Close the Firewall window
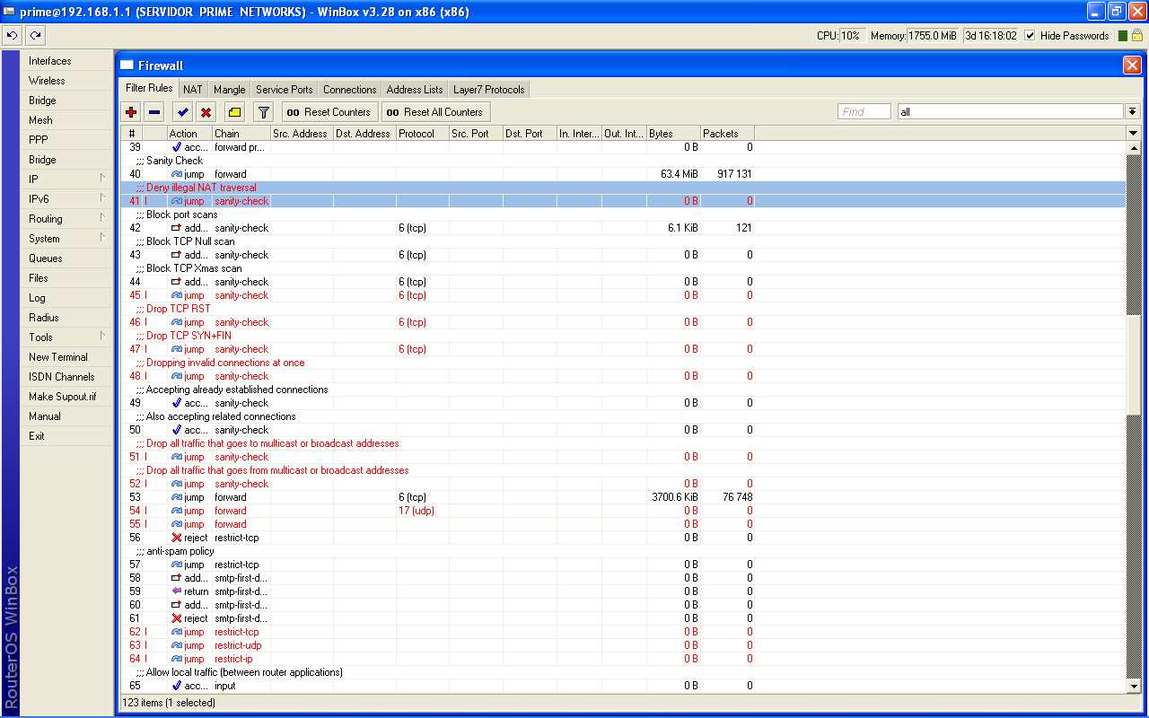This screenshot has height=718, width=1149. (1132, 66)
